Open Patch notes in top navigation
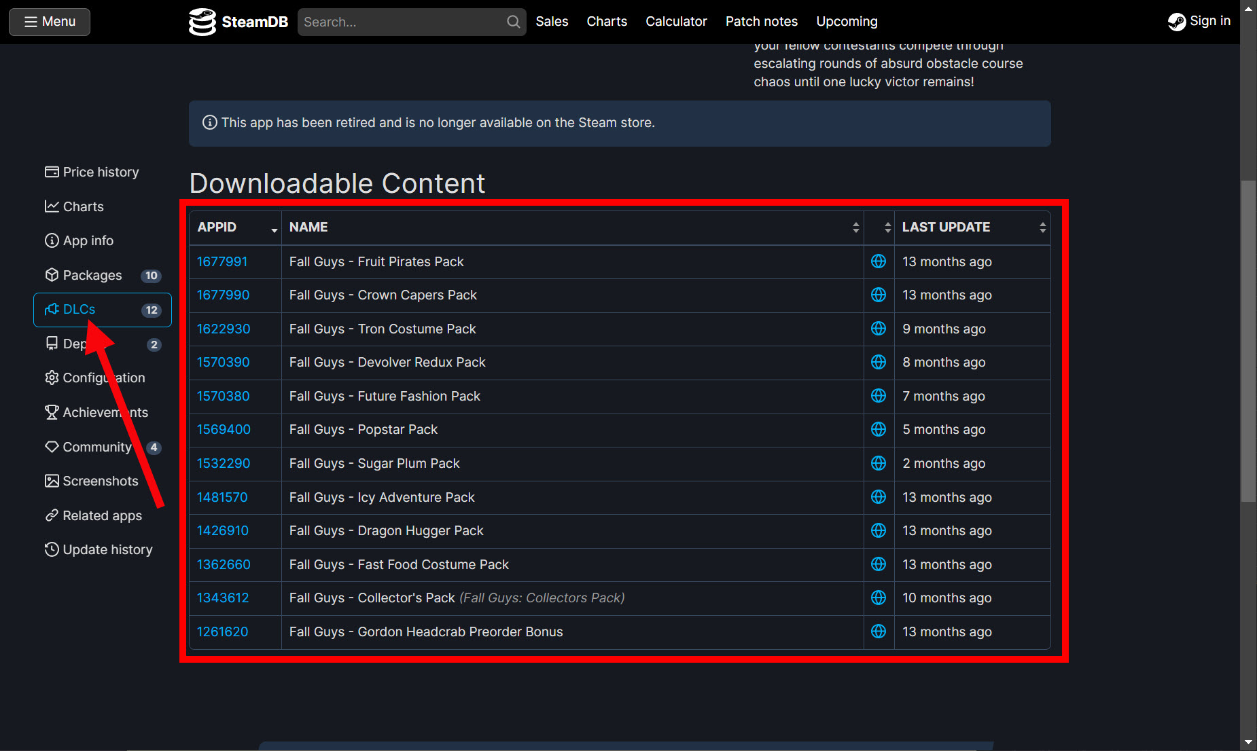This screenshot has width=1257, height=751. coord(762,22)
